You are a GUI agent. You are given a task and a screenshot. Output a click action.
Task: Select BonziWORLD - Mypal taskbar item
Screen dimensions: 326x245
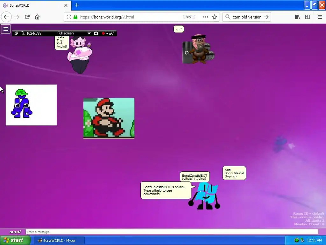[59, 241]
